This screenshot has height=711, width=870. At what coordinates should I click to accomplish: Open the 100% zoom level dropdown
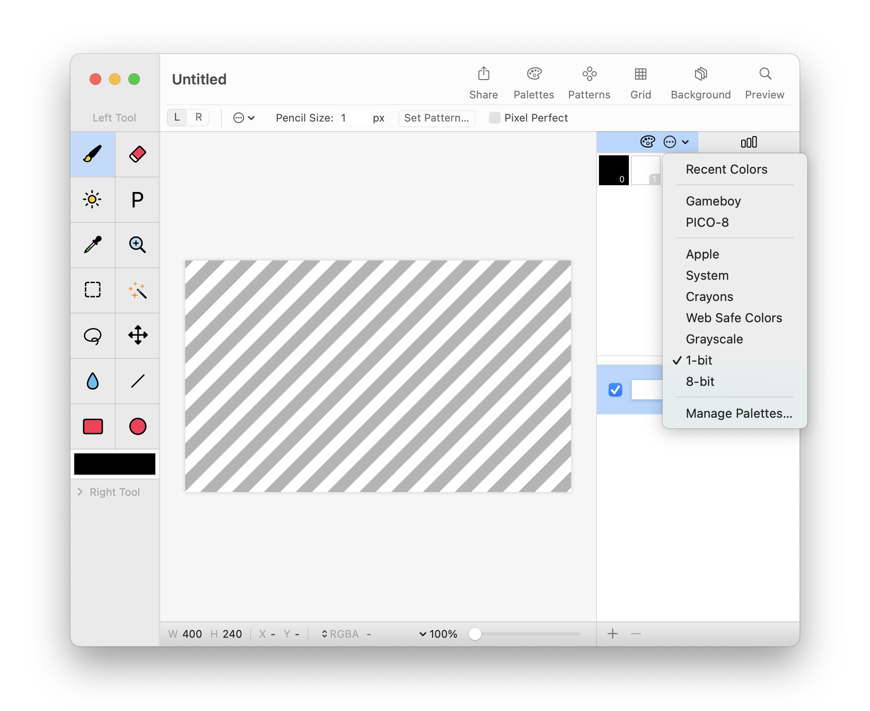(438, 634)
